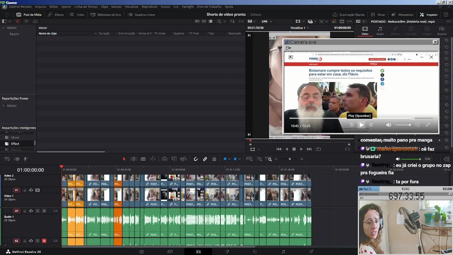Toggle Linked Selection chain icon

click(205, 159)
